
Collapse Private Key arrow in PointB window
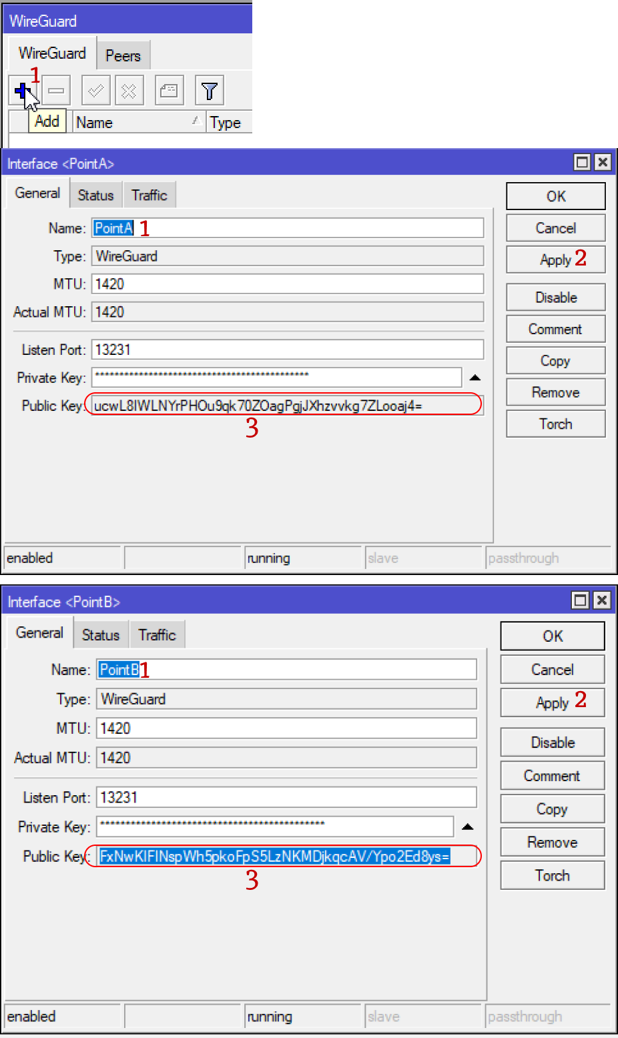pos(468,827)
